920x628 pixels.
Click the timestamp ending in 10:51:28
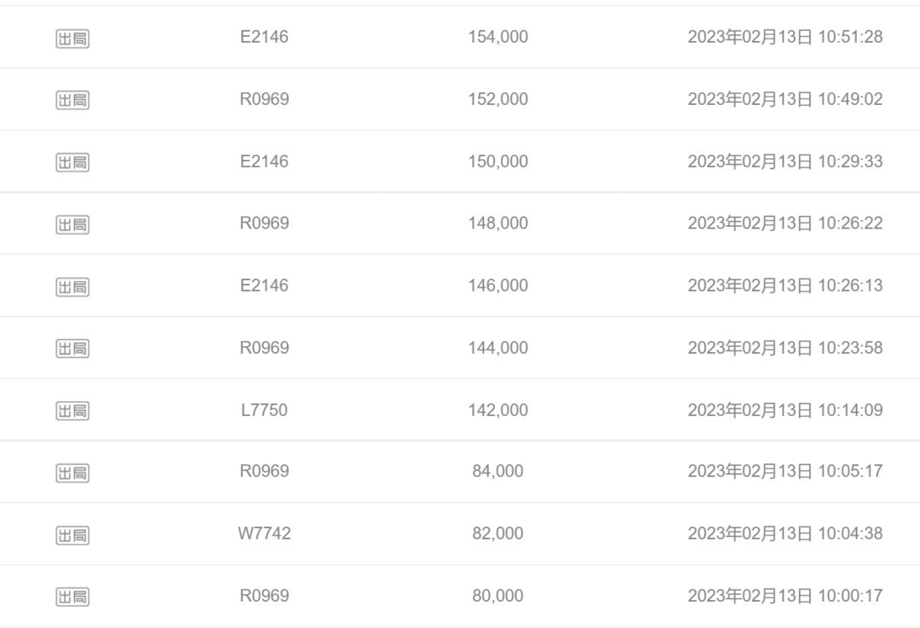pos(785,37)
